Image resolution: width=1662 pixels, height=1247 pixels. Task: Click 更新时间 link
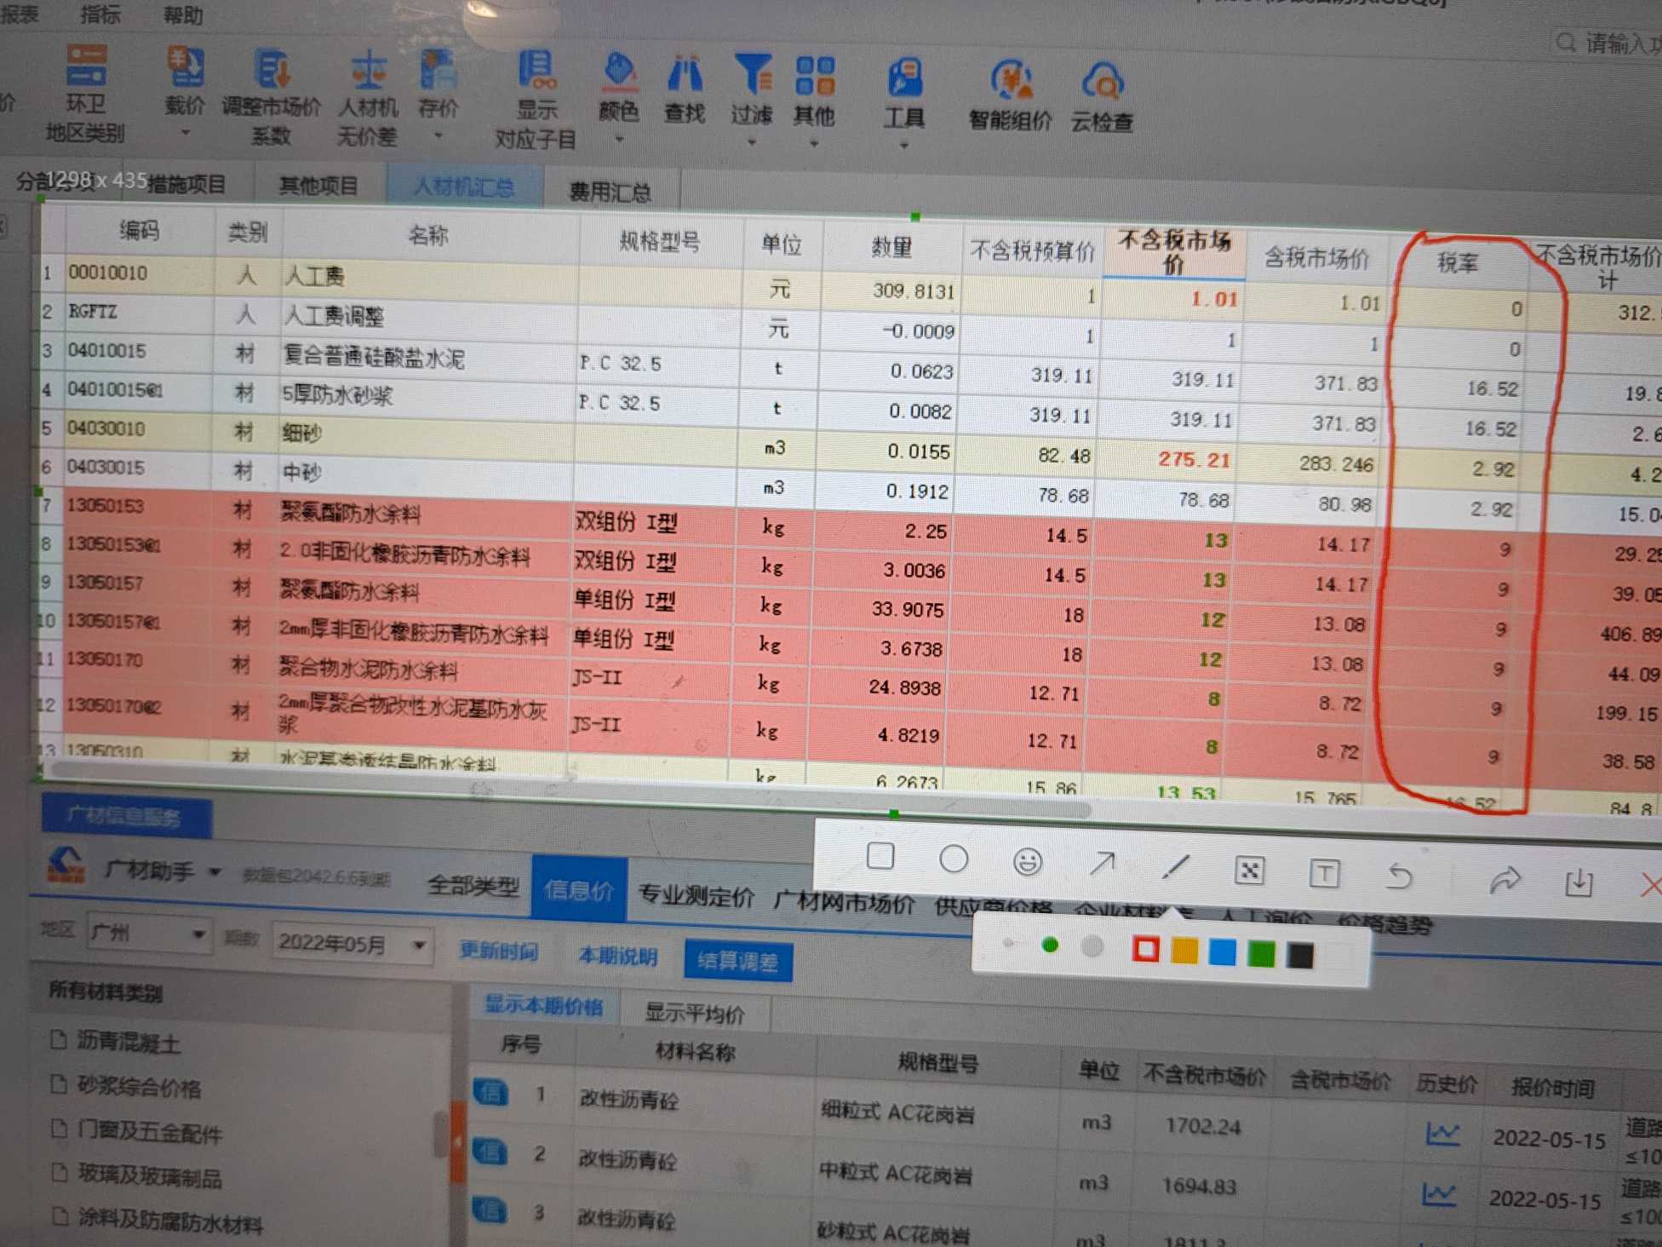[499, 950]
